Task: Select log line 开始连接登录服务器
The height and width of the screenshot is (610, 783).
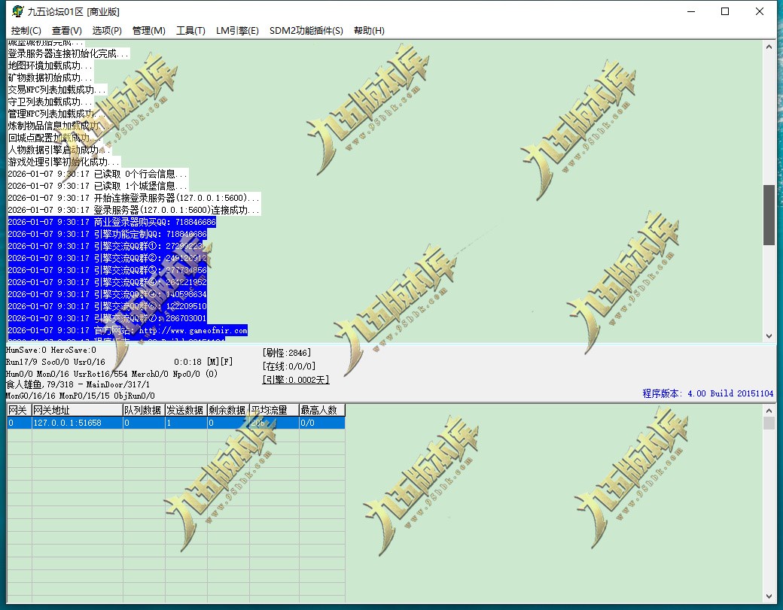Action: [x=134, y=198]
